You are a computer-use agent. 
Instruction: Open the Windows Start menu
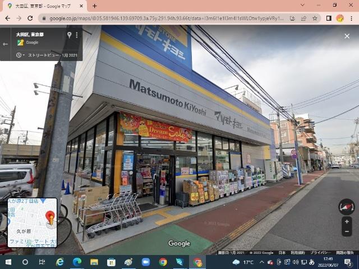pyautogui.click(x=8, y=262)
